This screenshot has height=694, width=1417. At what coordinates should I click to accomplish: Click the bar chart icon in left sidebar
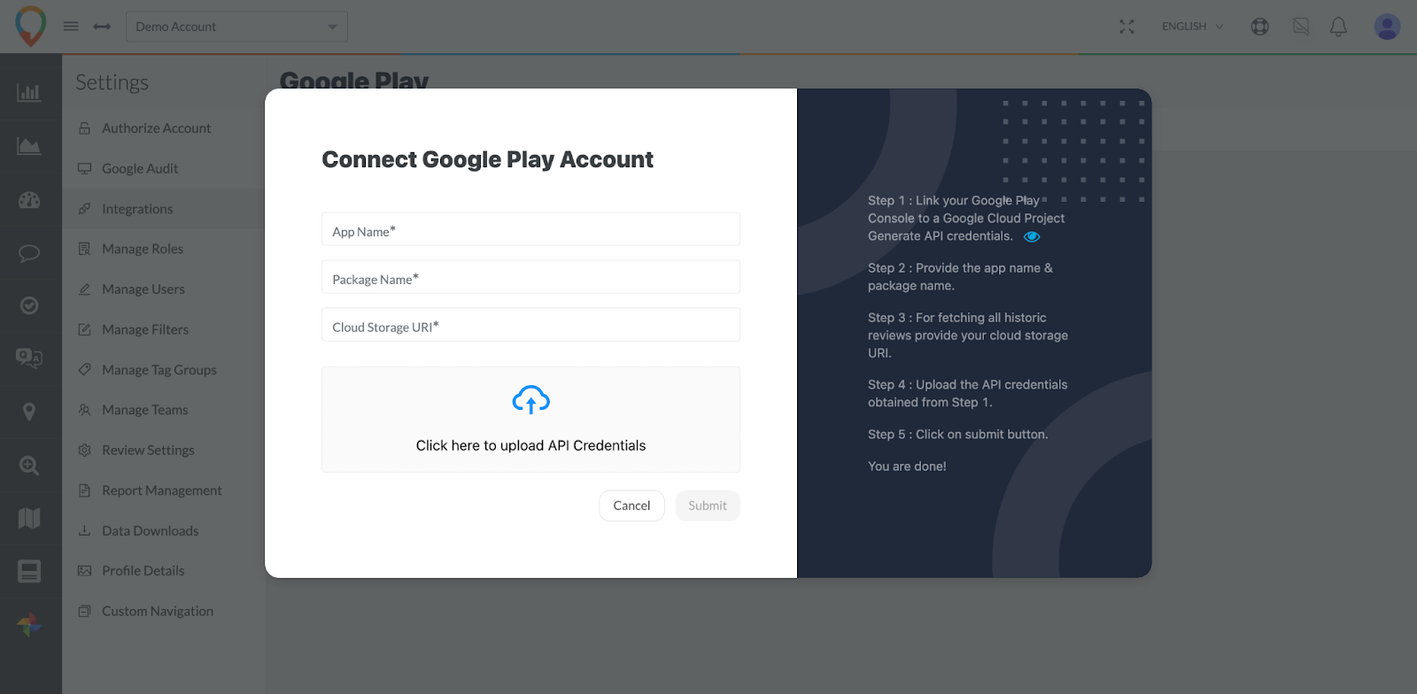(x=29, y=92)
